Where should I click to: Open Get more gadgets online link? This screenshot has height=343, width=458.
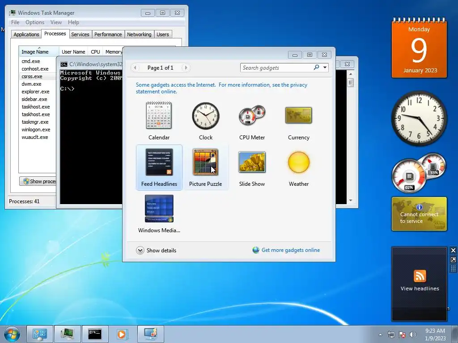click(x=291, y=250)
